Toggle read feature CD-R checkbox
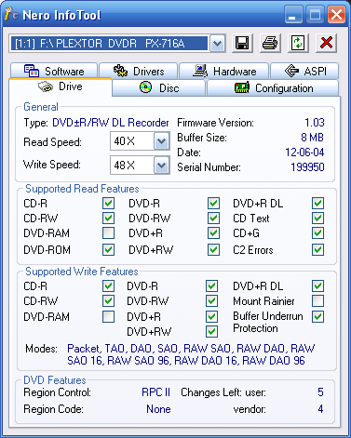 (x=108, y=204)
